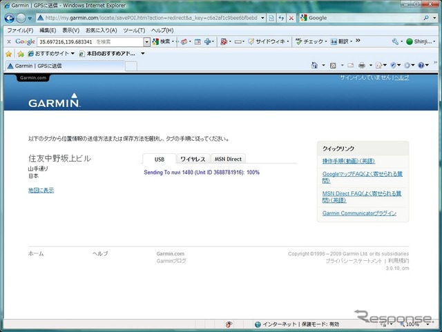
Task: Click the Add to Favorites bar star icon
Action: [21, 54]
